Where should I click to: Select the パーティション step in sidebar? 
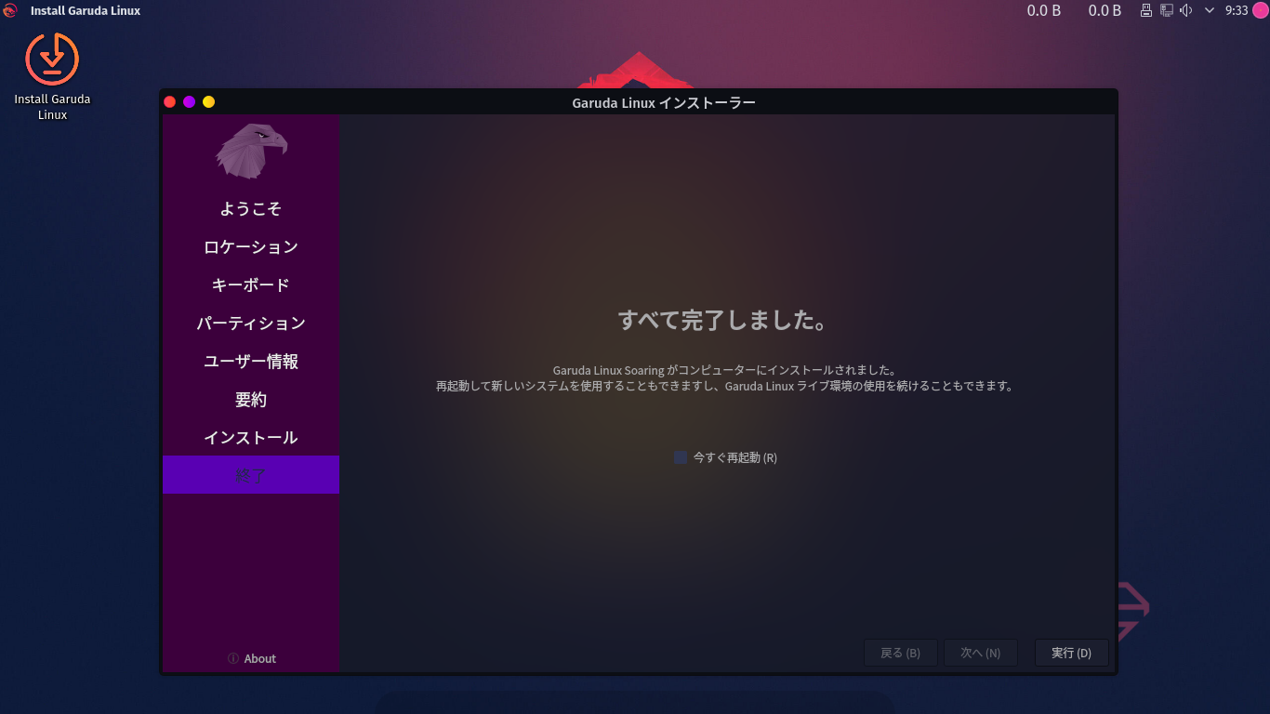click(x=251, y=323)
